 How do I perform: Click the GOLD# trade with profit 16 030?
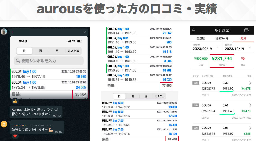point(139,77)
